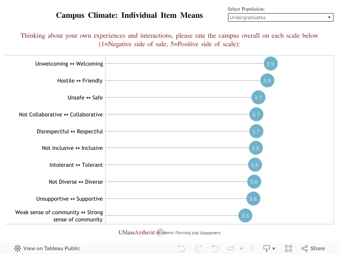339x254 pixels.
Task: Click the Unsafe ↔ Safe row label
Action: pos(85,97)
